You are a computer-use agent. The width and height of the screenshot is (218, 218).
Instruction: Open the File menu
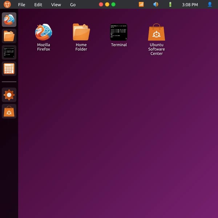22,5
